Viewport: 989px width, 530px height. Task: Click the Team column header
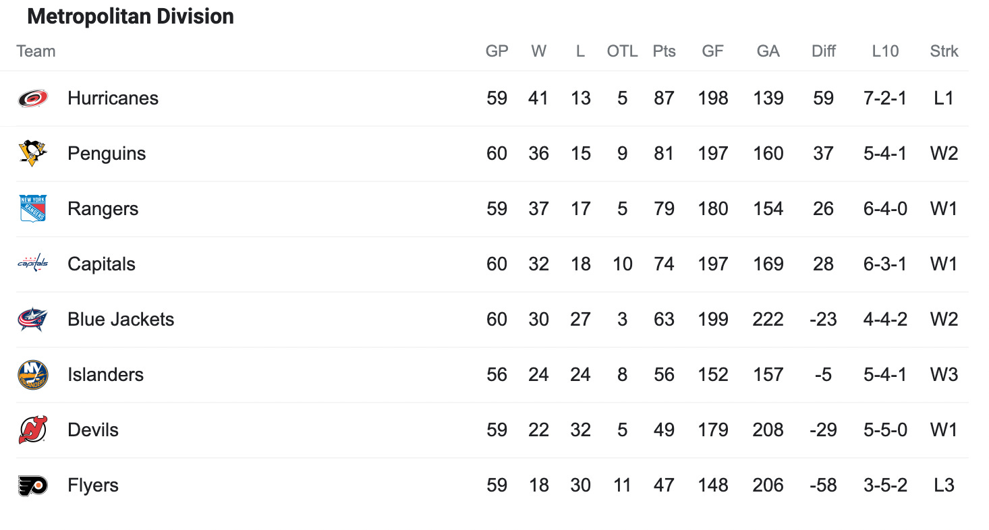pos(36,51)
